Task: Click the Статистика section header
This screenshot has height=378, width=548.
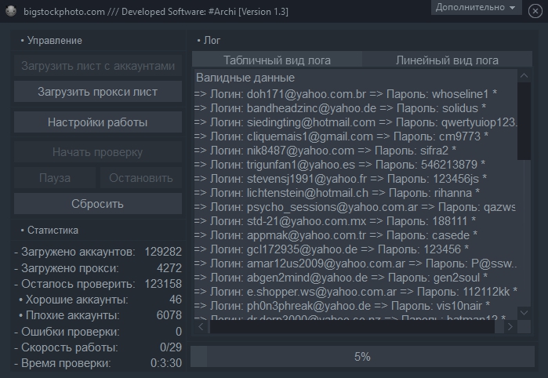Action: tap(53, 231)
